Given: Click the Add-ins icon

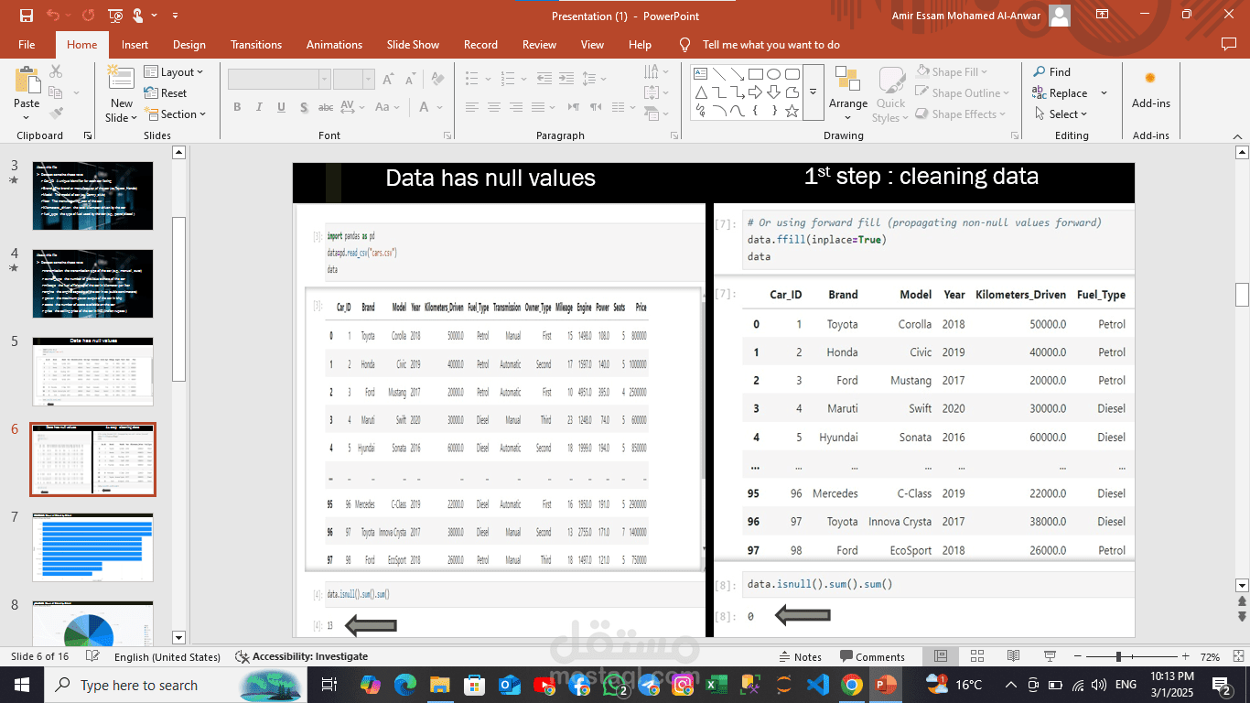Looking at the screenshot, I should pos(1150,79).
